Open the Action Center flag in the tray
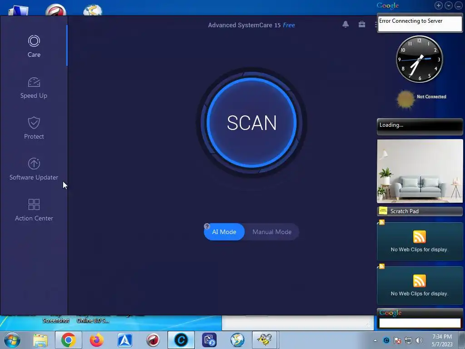This screenshot has height=349, width=465. click(397, 340)
